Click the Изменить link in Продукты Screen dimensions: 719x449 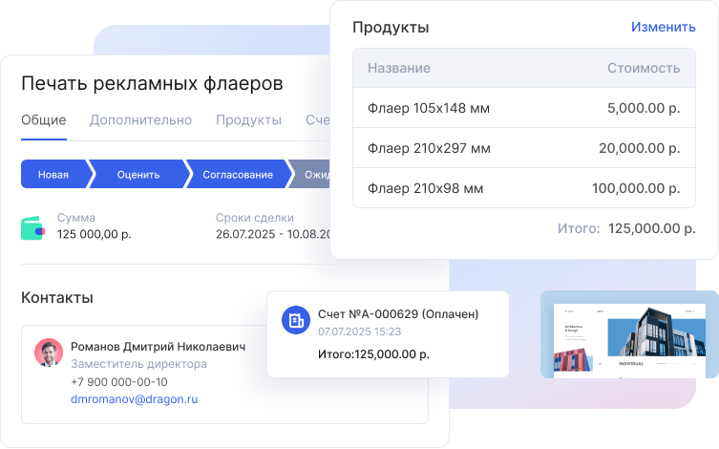tap(663, 27)
